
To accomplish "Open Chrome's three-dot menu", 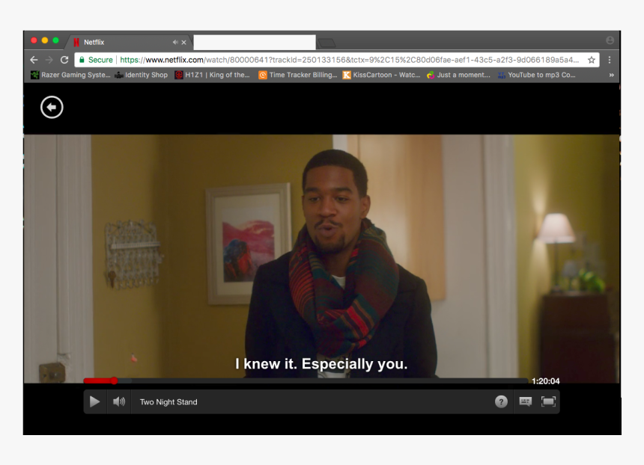I will (610, 60).
